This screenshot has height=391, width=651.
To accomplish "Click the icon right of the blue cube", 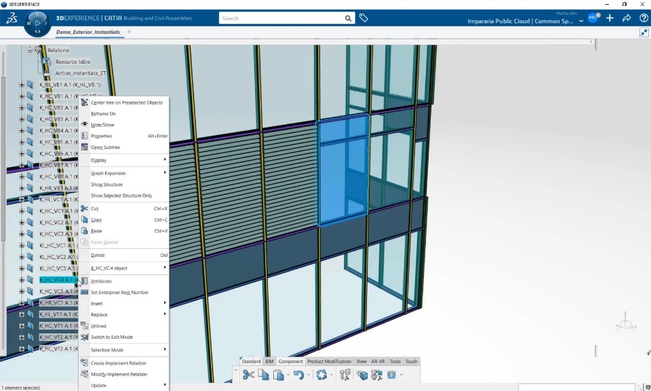I will coord(376,375).
